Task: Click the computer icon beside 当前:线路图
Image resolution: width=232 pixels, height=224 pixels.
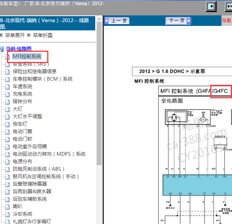Action: pyautogui.click(x=2, y=49)
